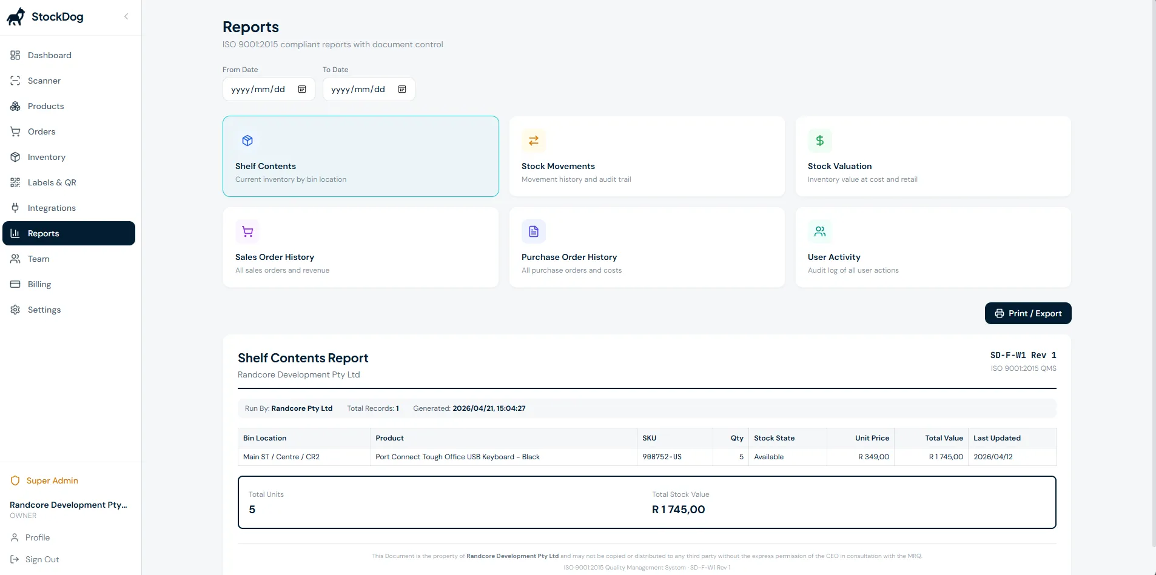Click the Team people icon
Viewport: 1156px width, 575px height.
[15, 259]
